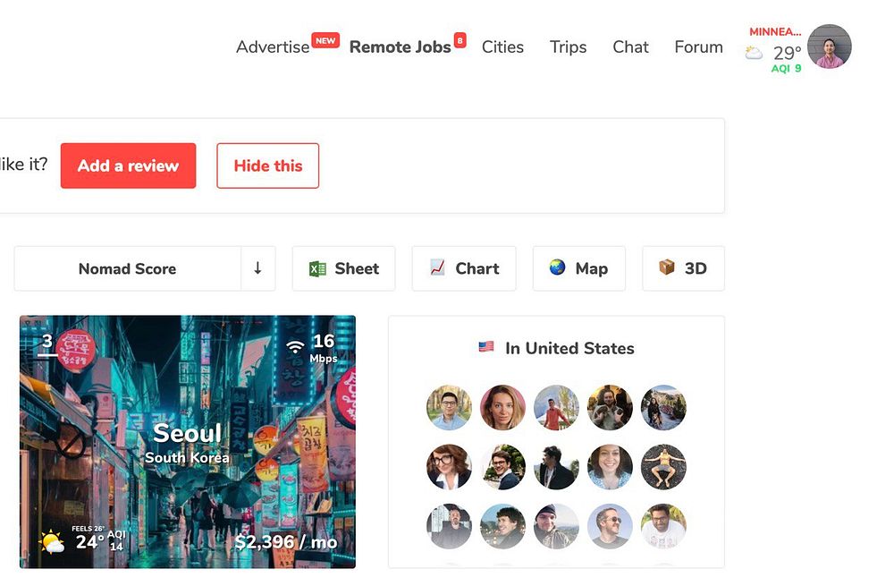Click the Add a review button
This screenshot has width=894, height=586.
(128, 166)
